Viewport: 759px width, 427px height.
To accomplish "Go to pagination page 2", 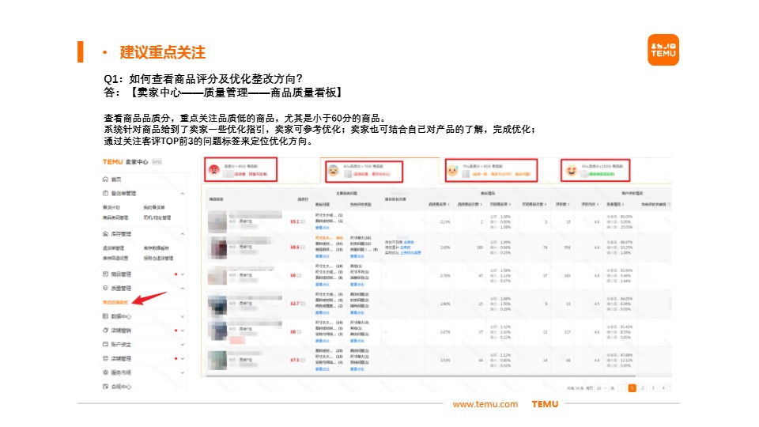I will click(642, 388).
